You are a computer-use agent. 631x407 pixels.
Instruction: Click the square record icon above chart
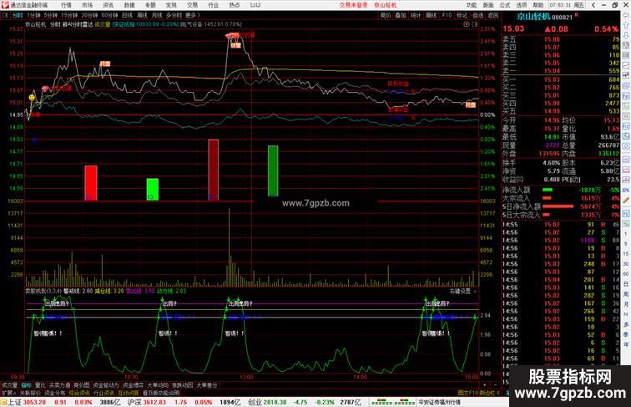click(x=467, y=24)
